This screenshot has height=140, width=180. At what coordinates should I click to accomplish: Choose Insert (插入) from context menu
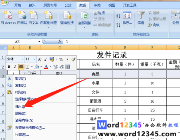click(41, 106)
